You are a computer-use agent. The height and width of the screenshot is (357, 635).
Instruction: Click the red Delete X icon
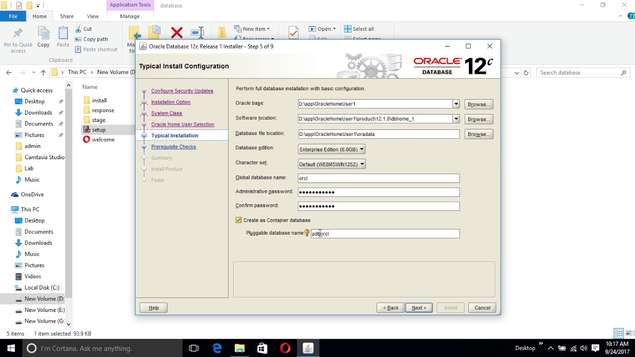pyautogui.click(x=177, y=33)
